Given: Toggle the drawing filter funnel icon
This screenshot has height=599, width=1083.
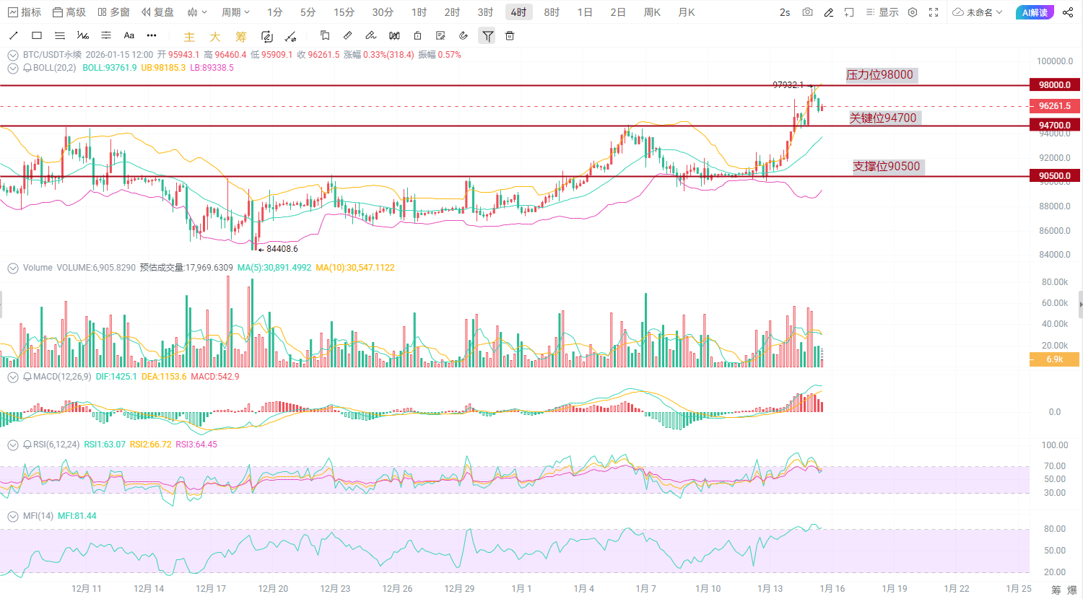Looking at the screenshot, I should tap(488, 36).
